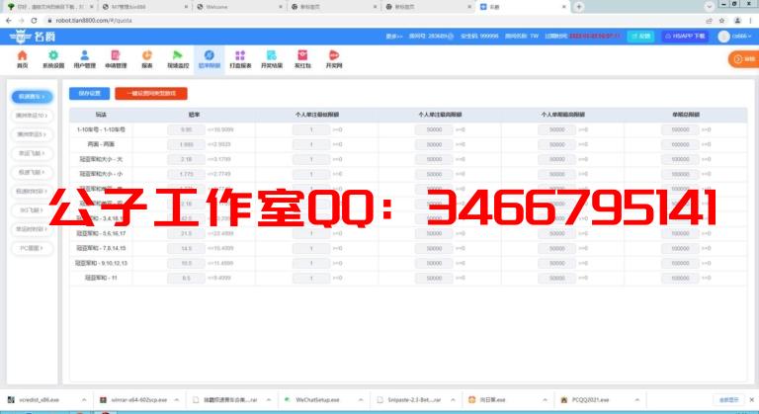
Task: Click the orange floating side button
Action: 744,59
